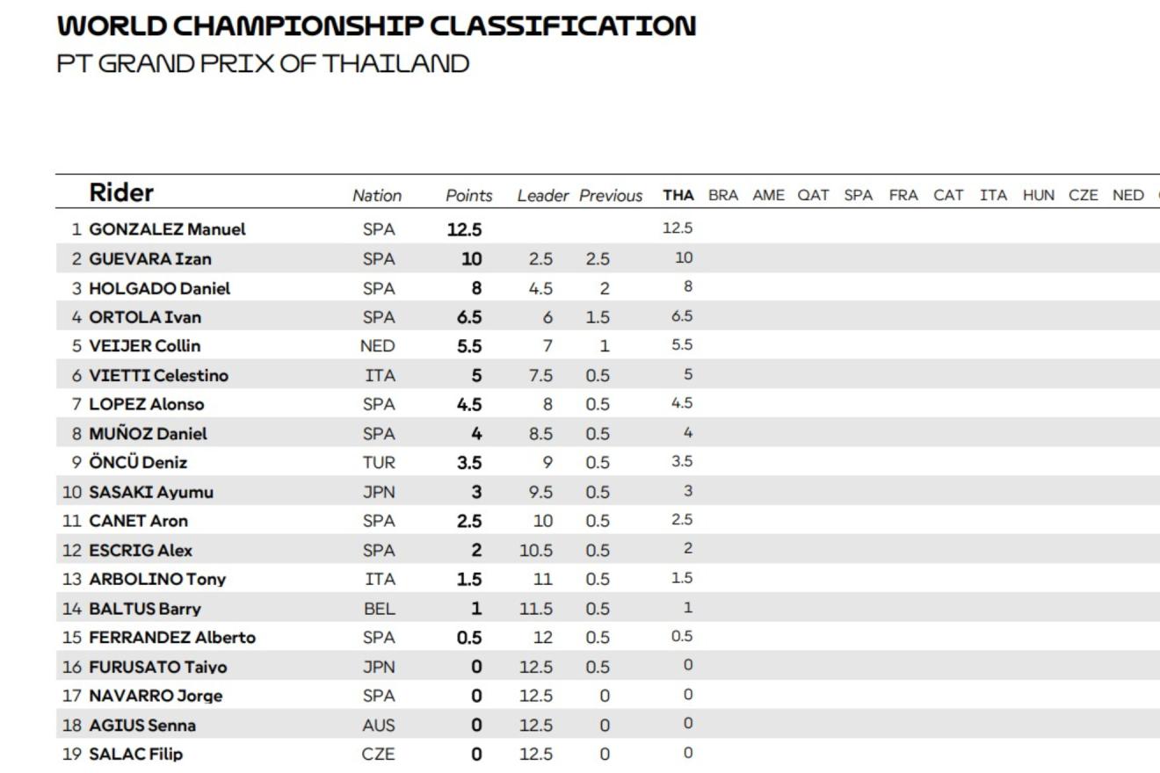The height and width of the screenshot is (773, 1160).
Task: Click the Points column header
Action: (x=469, y=196)
